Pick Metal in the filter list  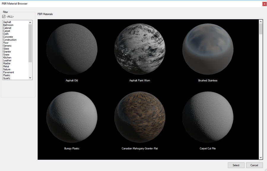[6, 66]
